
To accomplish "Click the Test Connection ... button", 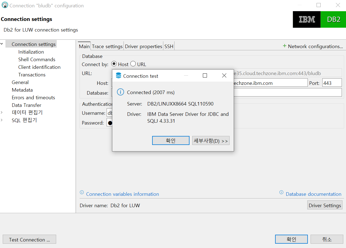I will pyautogui.click(x=29, y=239).
